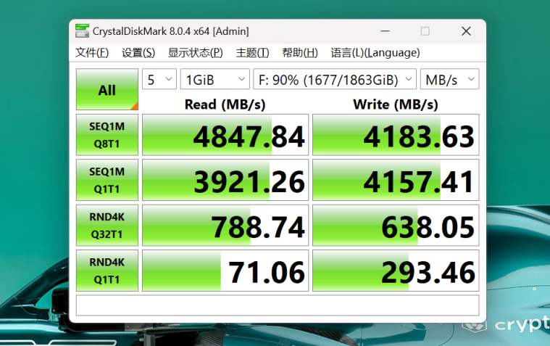Start the SEQ1M Q1T1 test

[107, 180]
